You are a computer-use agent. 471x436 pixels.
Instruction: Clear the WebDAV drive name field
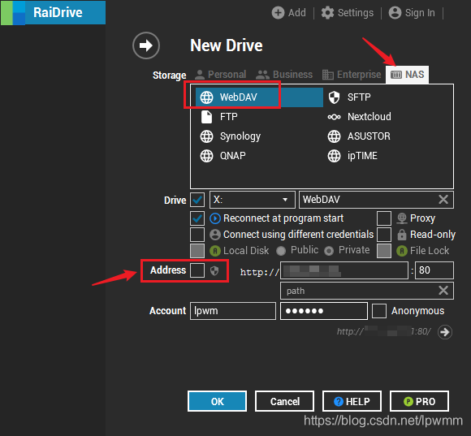coord(443,200)
